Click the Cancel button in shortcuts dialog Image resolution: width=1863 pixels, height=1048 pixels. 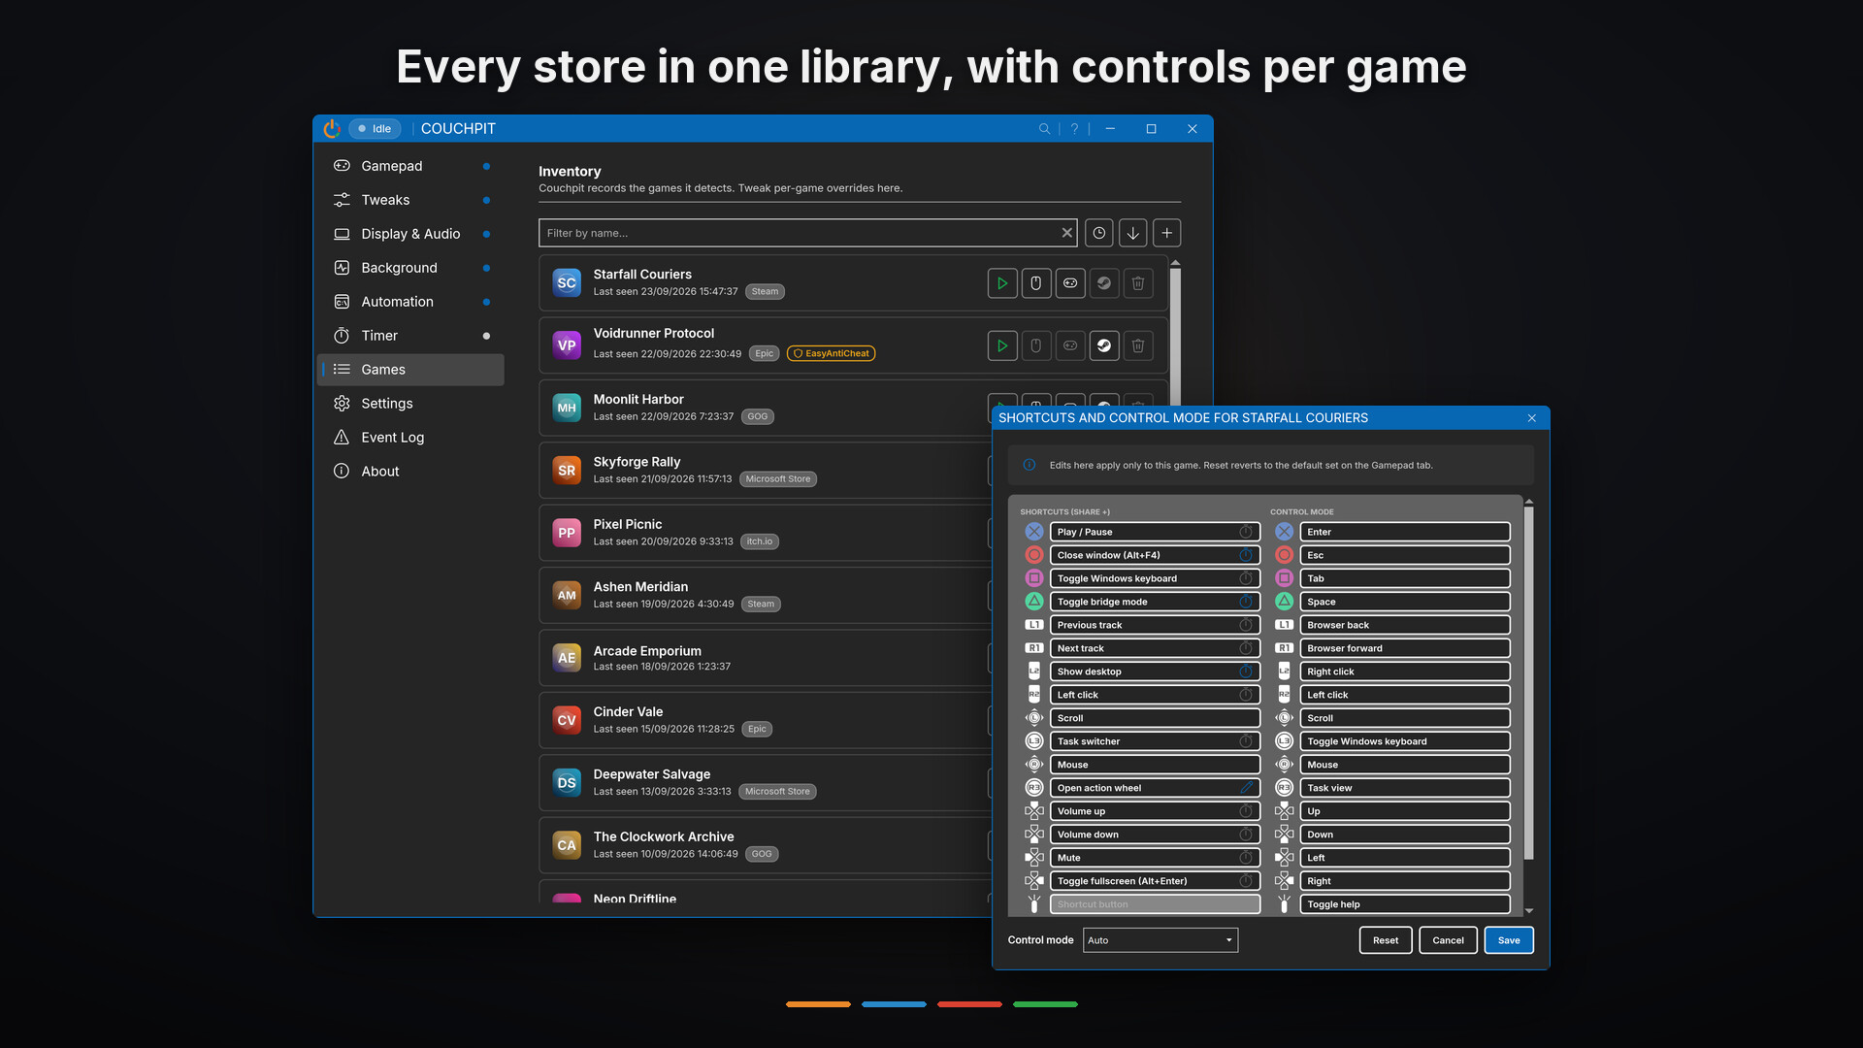pyautogui.click(x=1448, y=940)
